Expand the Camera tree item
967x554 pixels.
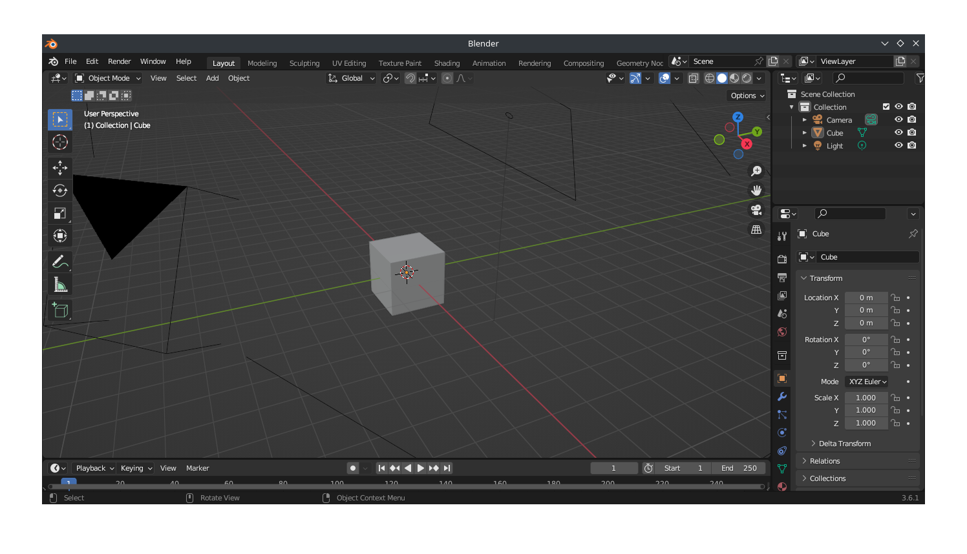click(x=804, y=120)
